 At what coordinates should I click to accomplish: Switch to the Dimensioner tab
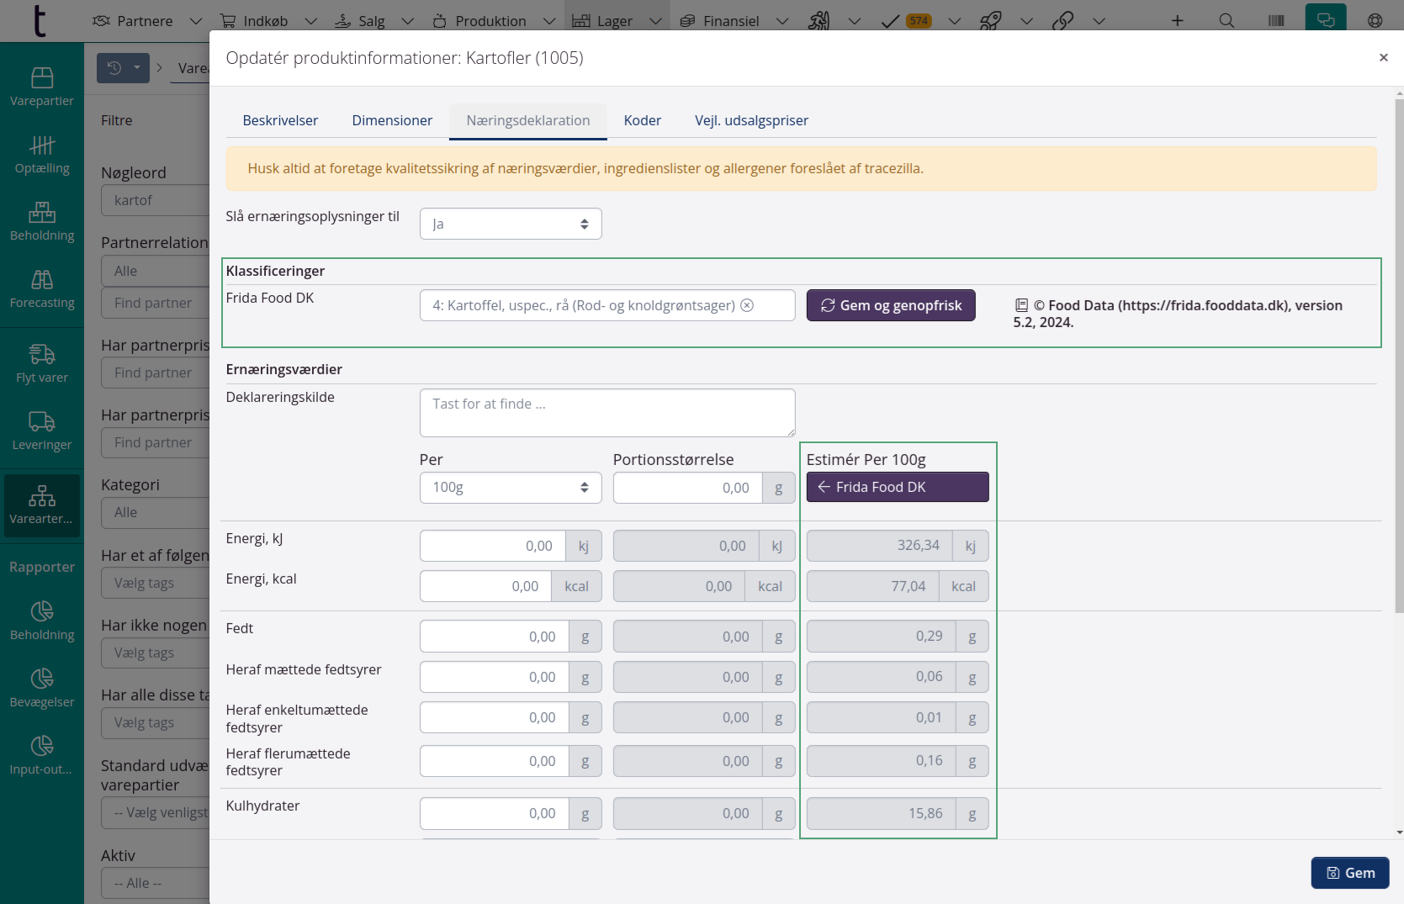[392, 120]
